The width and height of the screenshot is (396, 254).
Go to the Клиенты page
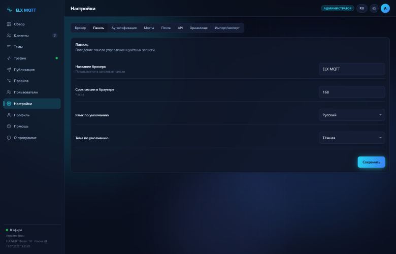tap(32, 36)
